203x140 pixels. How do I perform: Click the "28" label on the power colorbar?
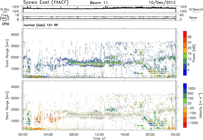click(x=189, y=37)
